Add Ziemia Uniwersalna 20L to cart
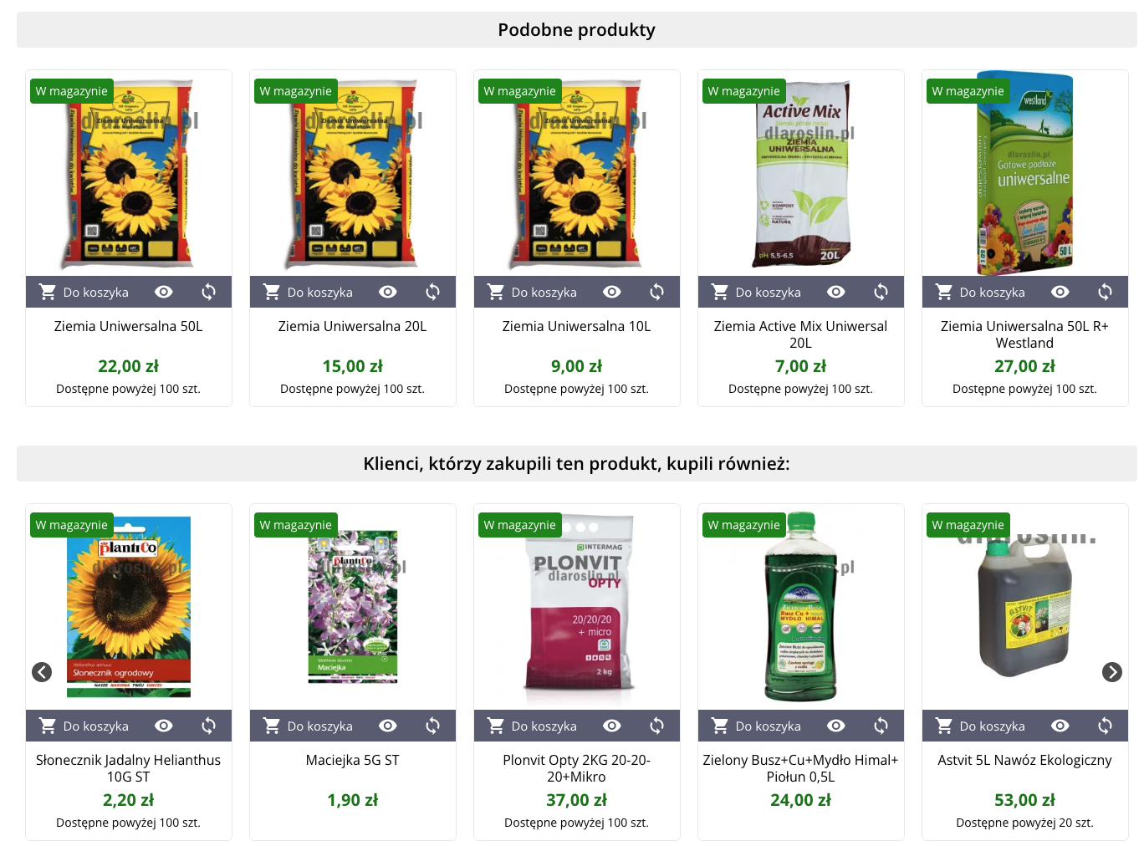Screen dimensions: 1144x846 (309, 292)
